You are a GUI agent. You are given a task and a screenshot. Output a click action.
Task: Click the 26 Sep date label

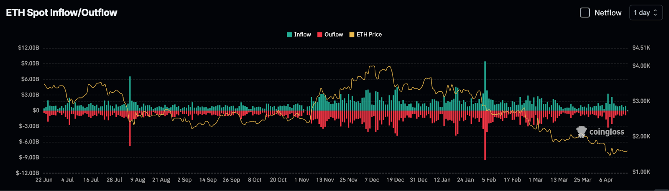point(231,180)
